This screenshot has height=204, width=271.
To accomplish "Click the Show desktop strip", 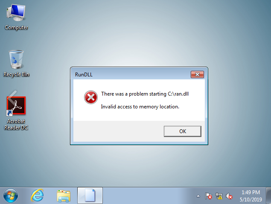I will (x=269, y=195).
